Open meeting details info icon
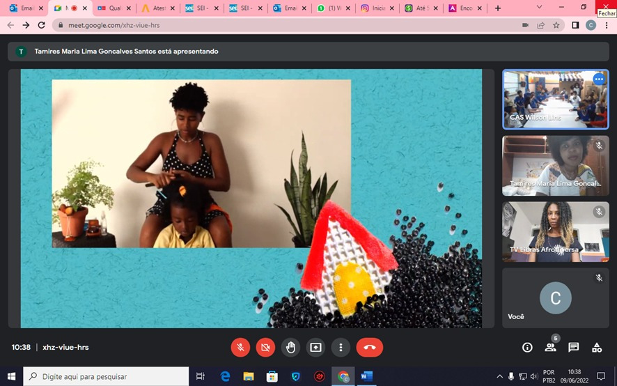The height and width of the screenshot is (386, 617). coord(527,348)
